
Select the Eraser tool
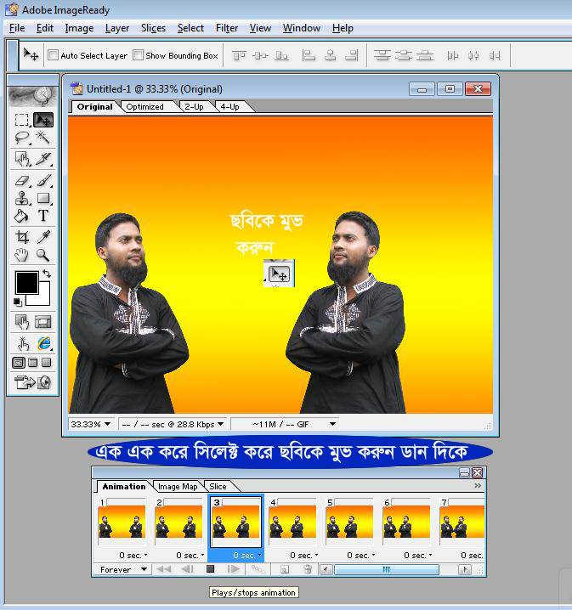point(22,180)
